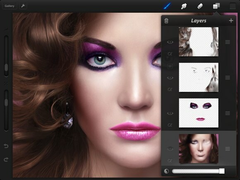Image resolution: width=240 pixels, height=180 pixels.
Task: Adjust the brush opacity slider on sidebar
Action: coord(6,110)
